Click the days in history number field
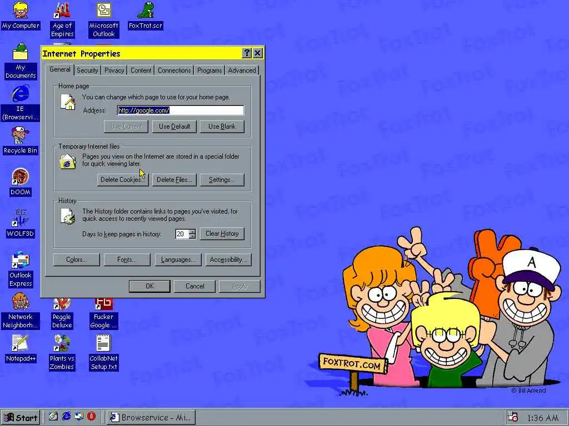 pyautogui.click(x=182, y=234)
